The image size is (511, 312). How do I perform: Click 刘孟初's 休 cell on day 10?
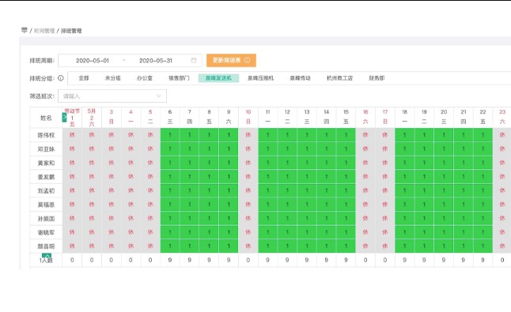(248, 190)
